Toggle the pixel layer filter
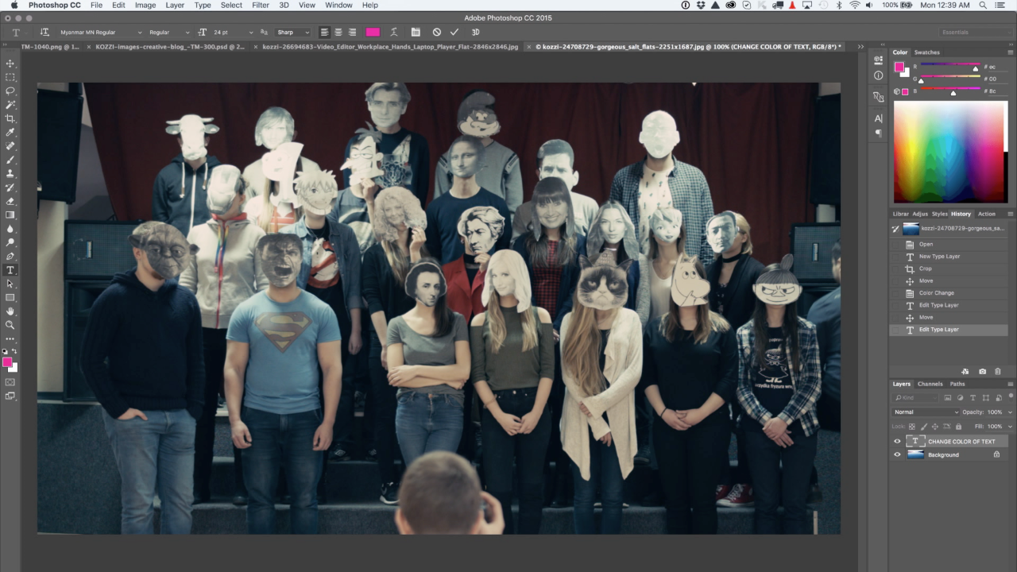The width and height of the screenshot is (1017, 572). coord(949,397)
